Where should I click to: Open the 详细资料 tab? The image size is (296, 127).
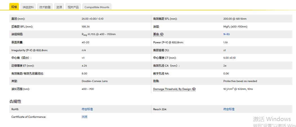tap(28, 7)
